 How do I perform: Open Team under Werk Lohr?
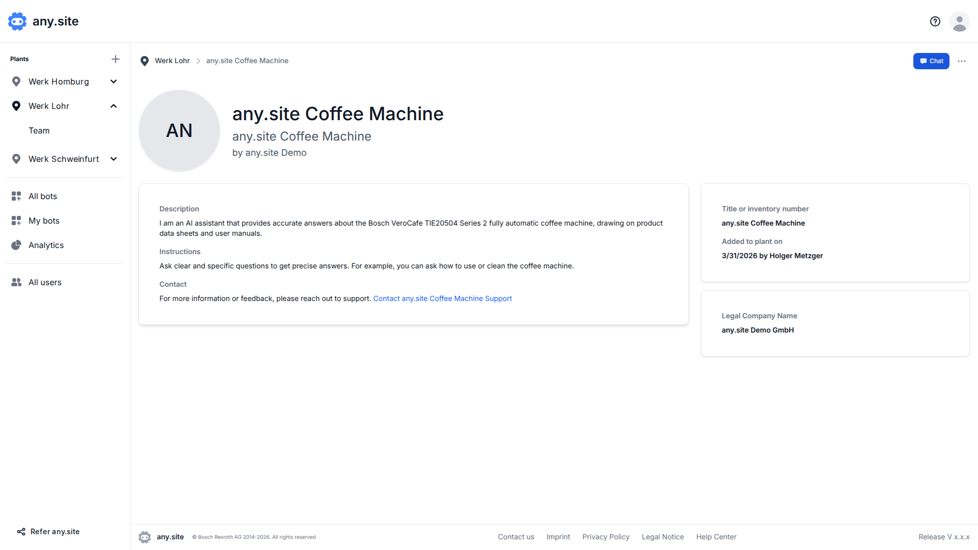[x=39, y=130]
